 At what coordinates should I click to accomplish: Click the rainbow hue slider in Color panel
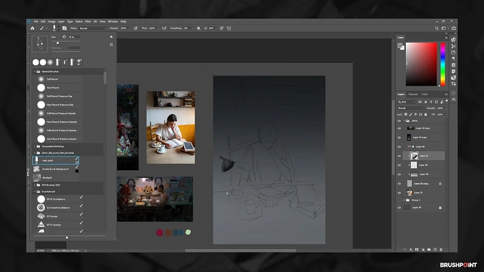coord(443,64)
